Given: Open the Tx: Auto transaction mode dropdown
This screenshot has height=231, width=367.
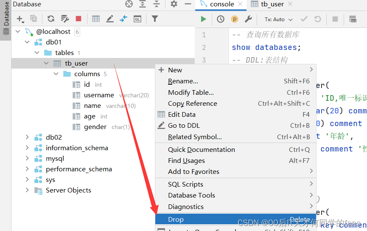Looking at the screenshot, I should tap(278, 19).
